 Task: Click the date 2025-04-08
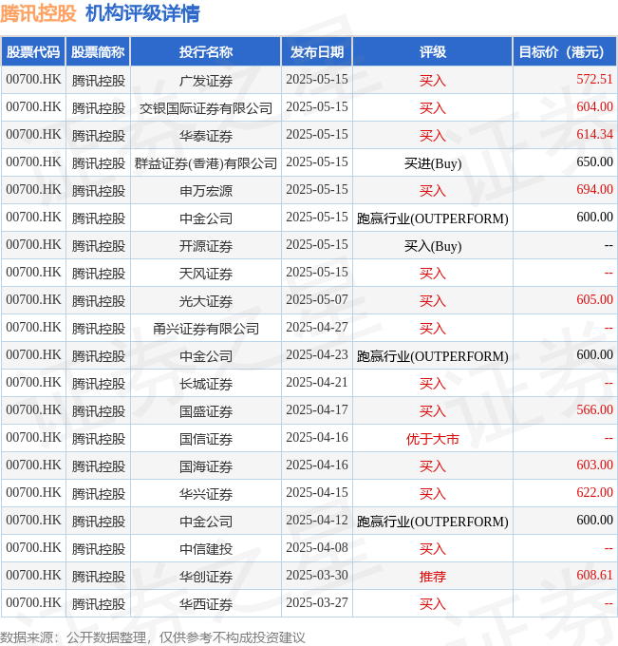[317, 547]
